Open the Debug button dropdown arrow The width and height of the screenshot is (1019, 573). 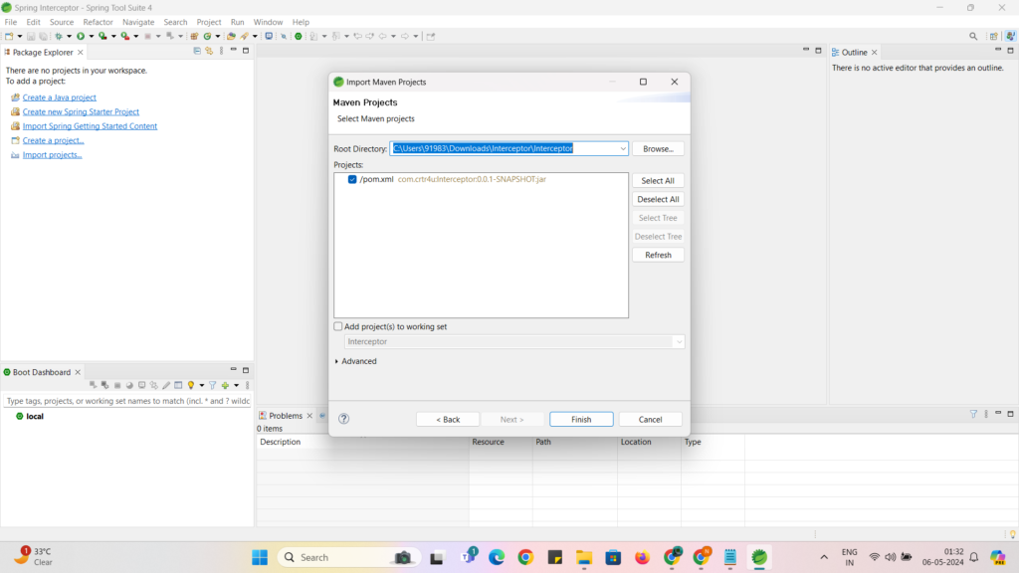click(x=69, y=37)
